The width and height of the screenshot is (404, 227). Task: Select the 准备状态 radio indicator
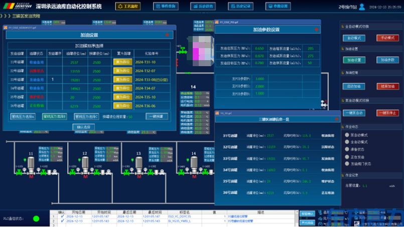pos(347,149)
